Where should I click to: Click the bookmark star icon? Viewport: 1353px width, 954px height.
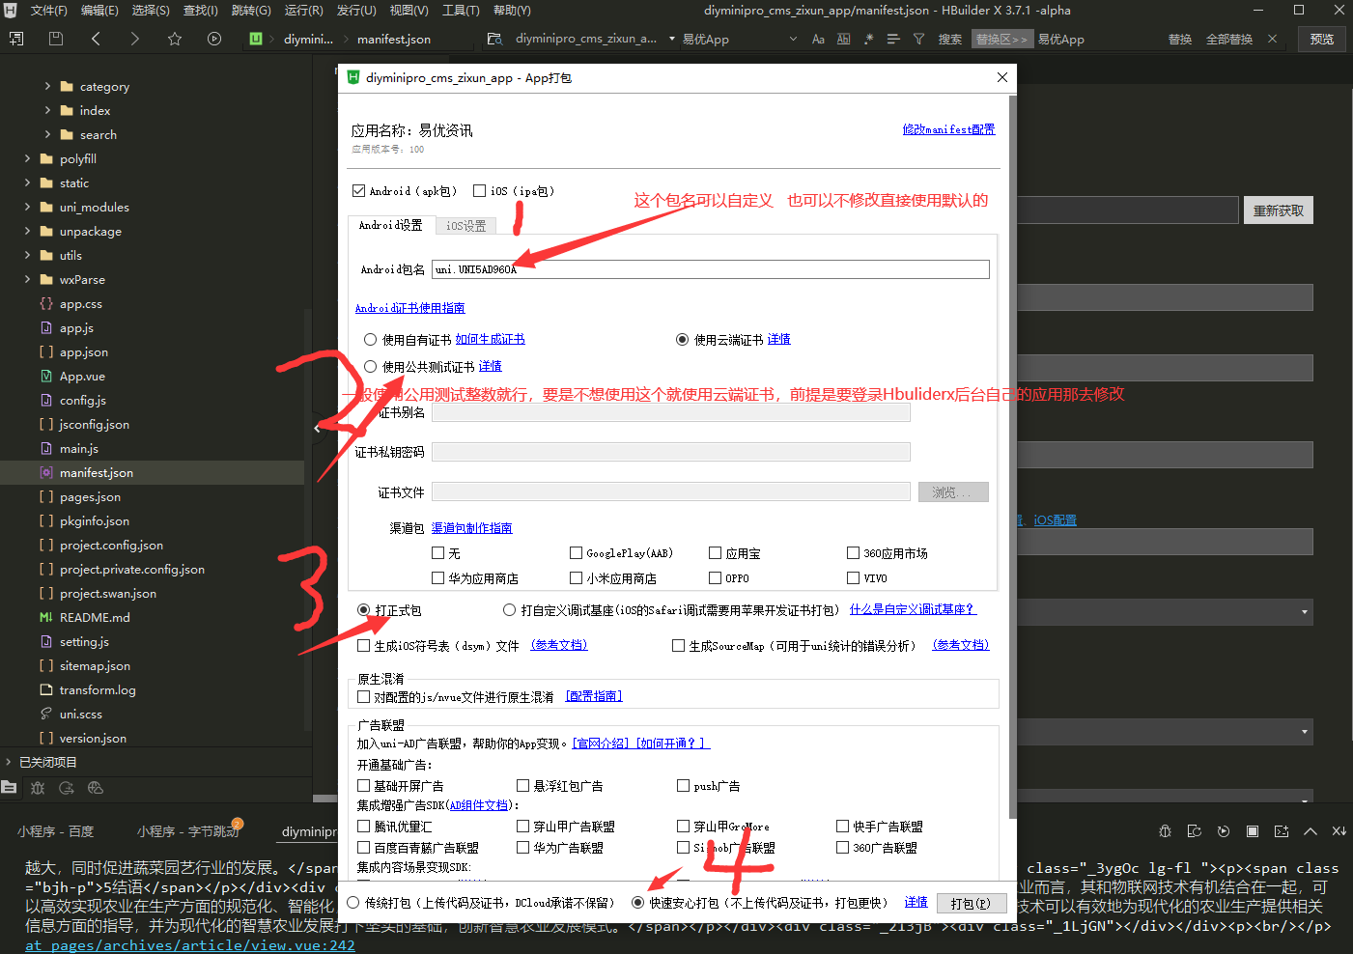point(175,39)
